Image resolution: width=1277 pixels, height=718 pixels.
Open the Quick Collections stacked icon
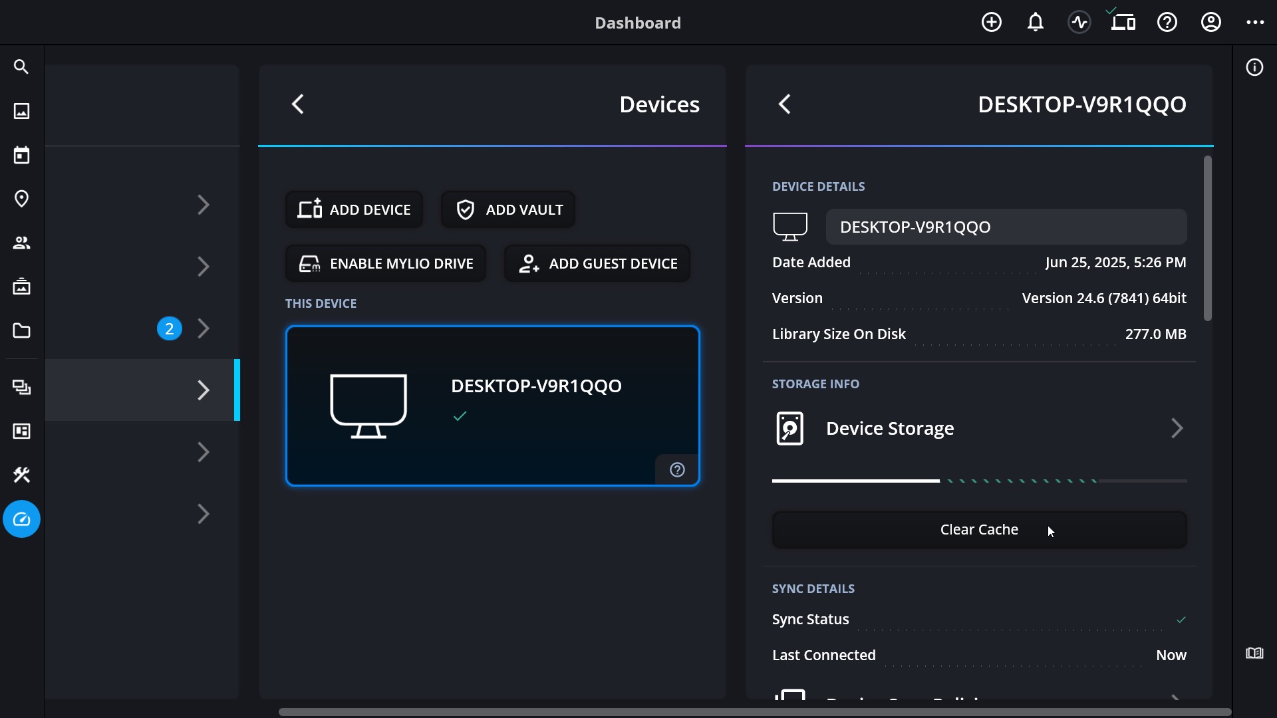click(21, 388)
